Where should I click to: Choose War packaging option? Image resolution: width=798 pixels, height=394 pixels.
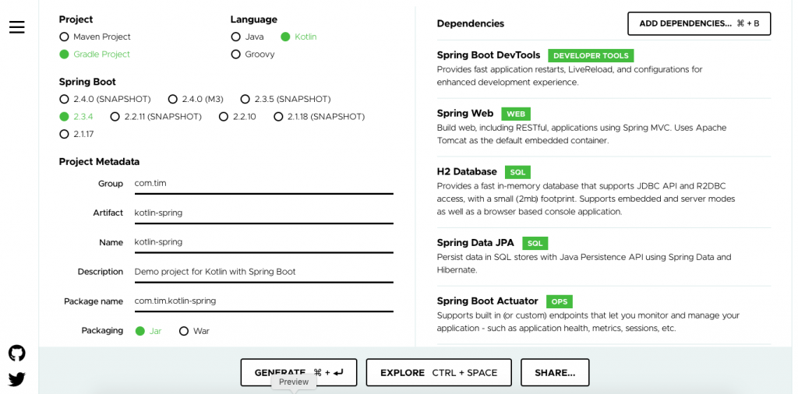click(x=184, y=331)
